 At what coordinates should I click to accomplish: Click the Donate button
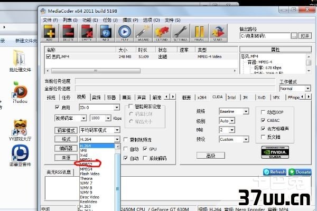(300, 172)
